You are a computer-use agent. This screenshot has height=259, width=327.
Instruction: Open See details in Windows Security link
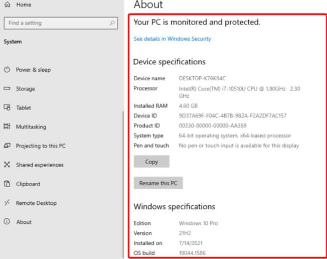[172, 39]
